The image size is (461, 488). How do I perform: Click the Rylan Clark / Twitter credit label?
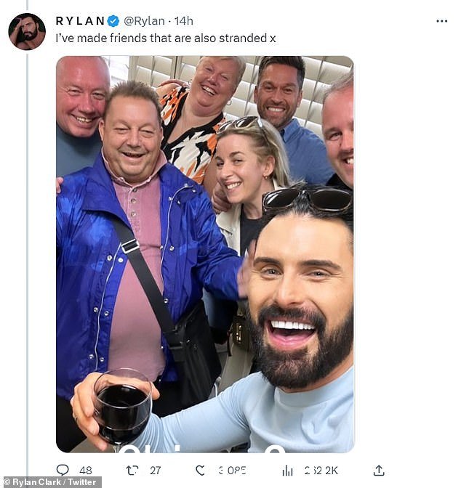50,482
